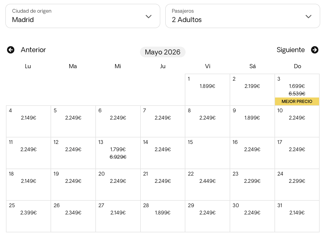Click the left arrow icon beside Anterior
Viewport: 324px width, 237px height.
[11, 50]
